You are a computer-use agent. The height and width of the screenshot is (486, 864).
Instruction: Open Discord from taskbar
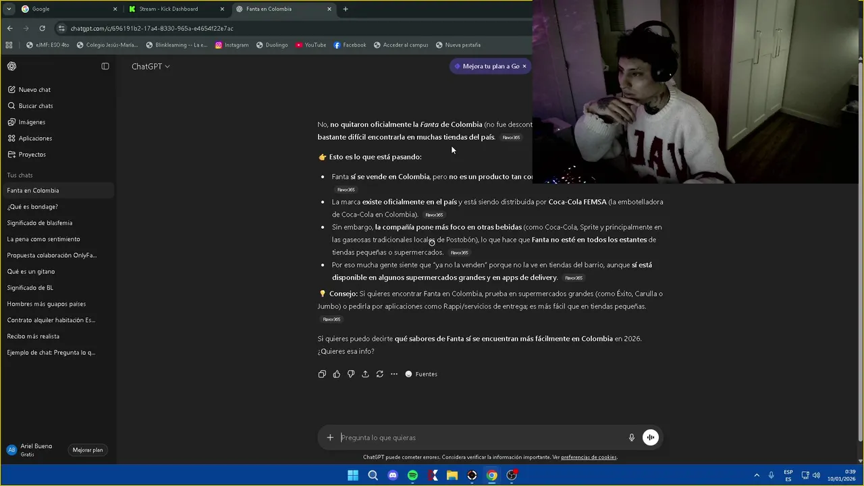pyautogui.click(x=393, y=475)
